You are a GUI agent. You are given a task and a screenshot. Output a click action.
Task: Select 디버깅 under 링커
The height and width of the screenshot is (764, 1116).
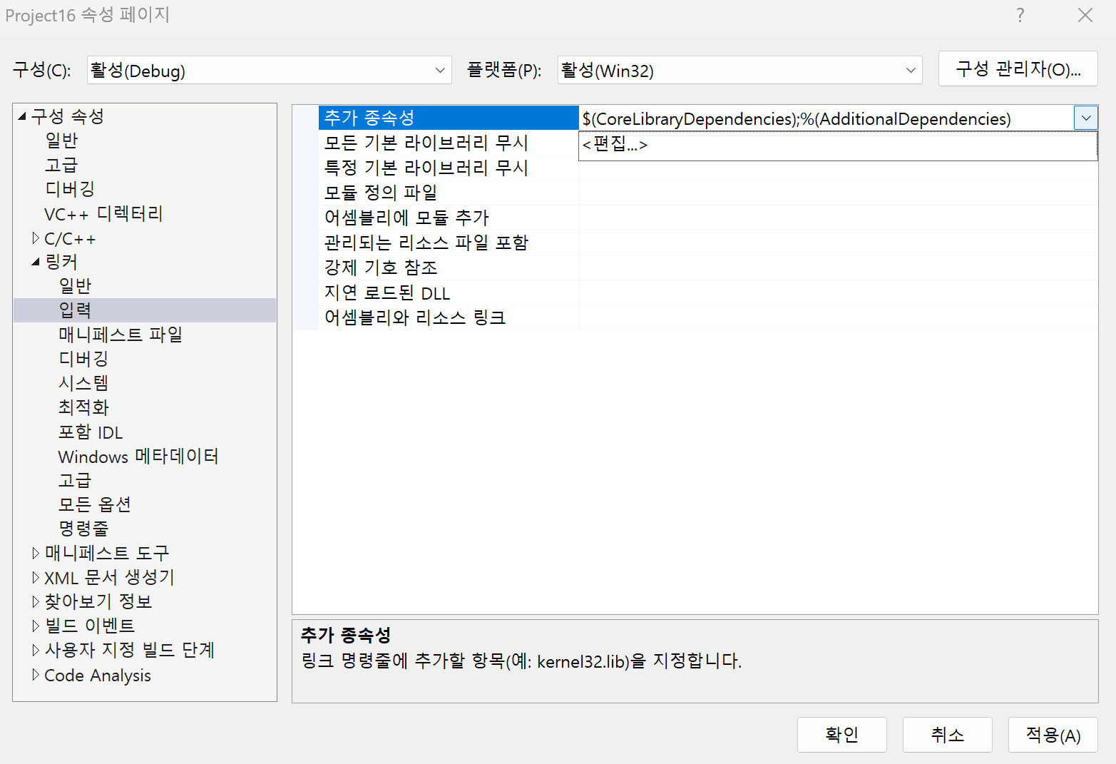83,359
